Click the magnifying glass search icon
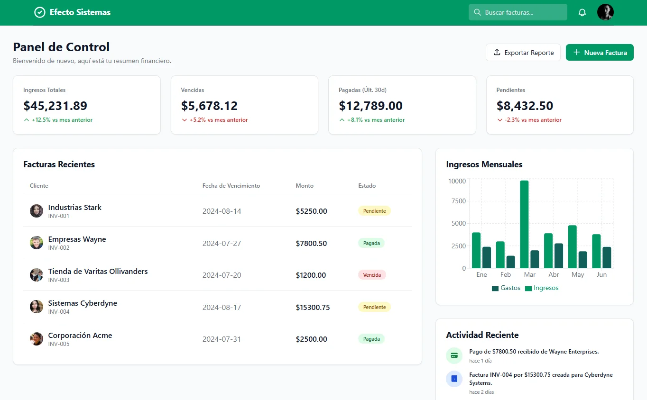 (478, 12)
